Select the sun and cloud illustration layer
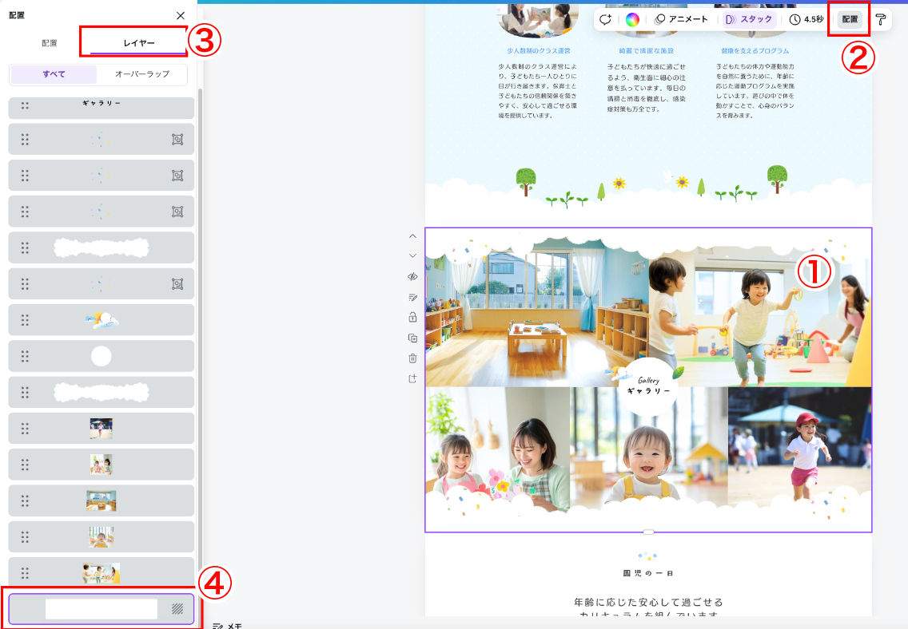908x629 pixels. [x=102, y=320]
